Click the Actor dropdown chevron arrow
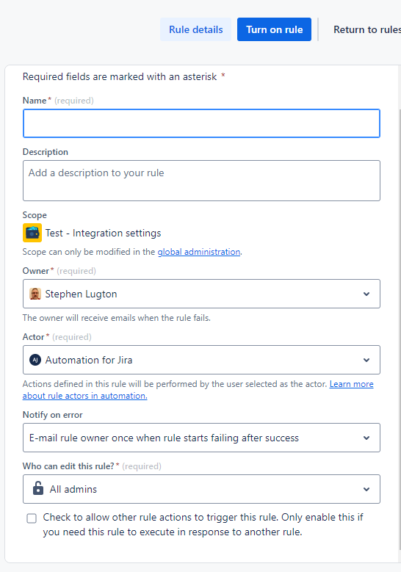Screen dimensions: 401x572 366,360
